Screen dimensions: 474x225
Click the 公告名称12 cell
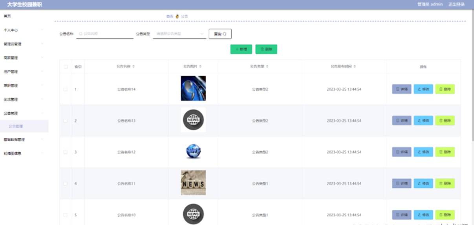(126, 152)
